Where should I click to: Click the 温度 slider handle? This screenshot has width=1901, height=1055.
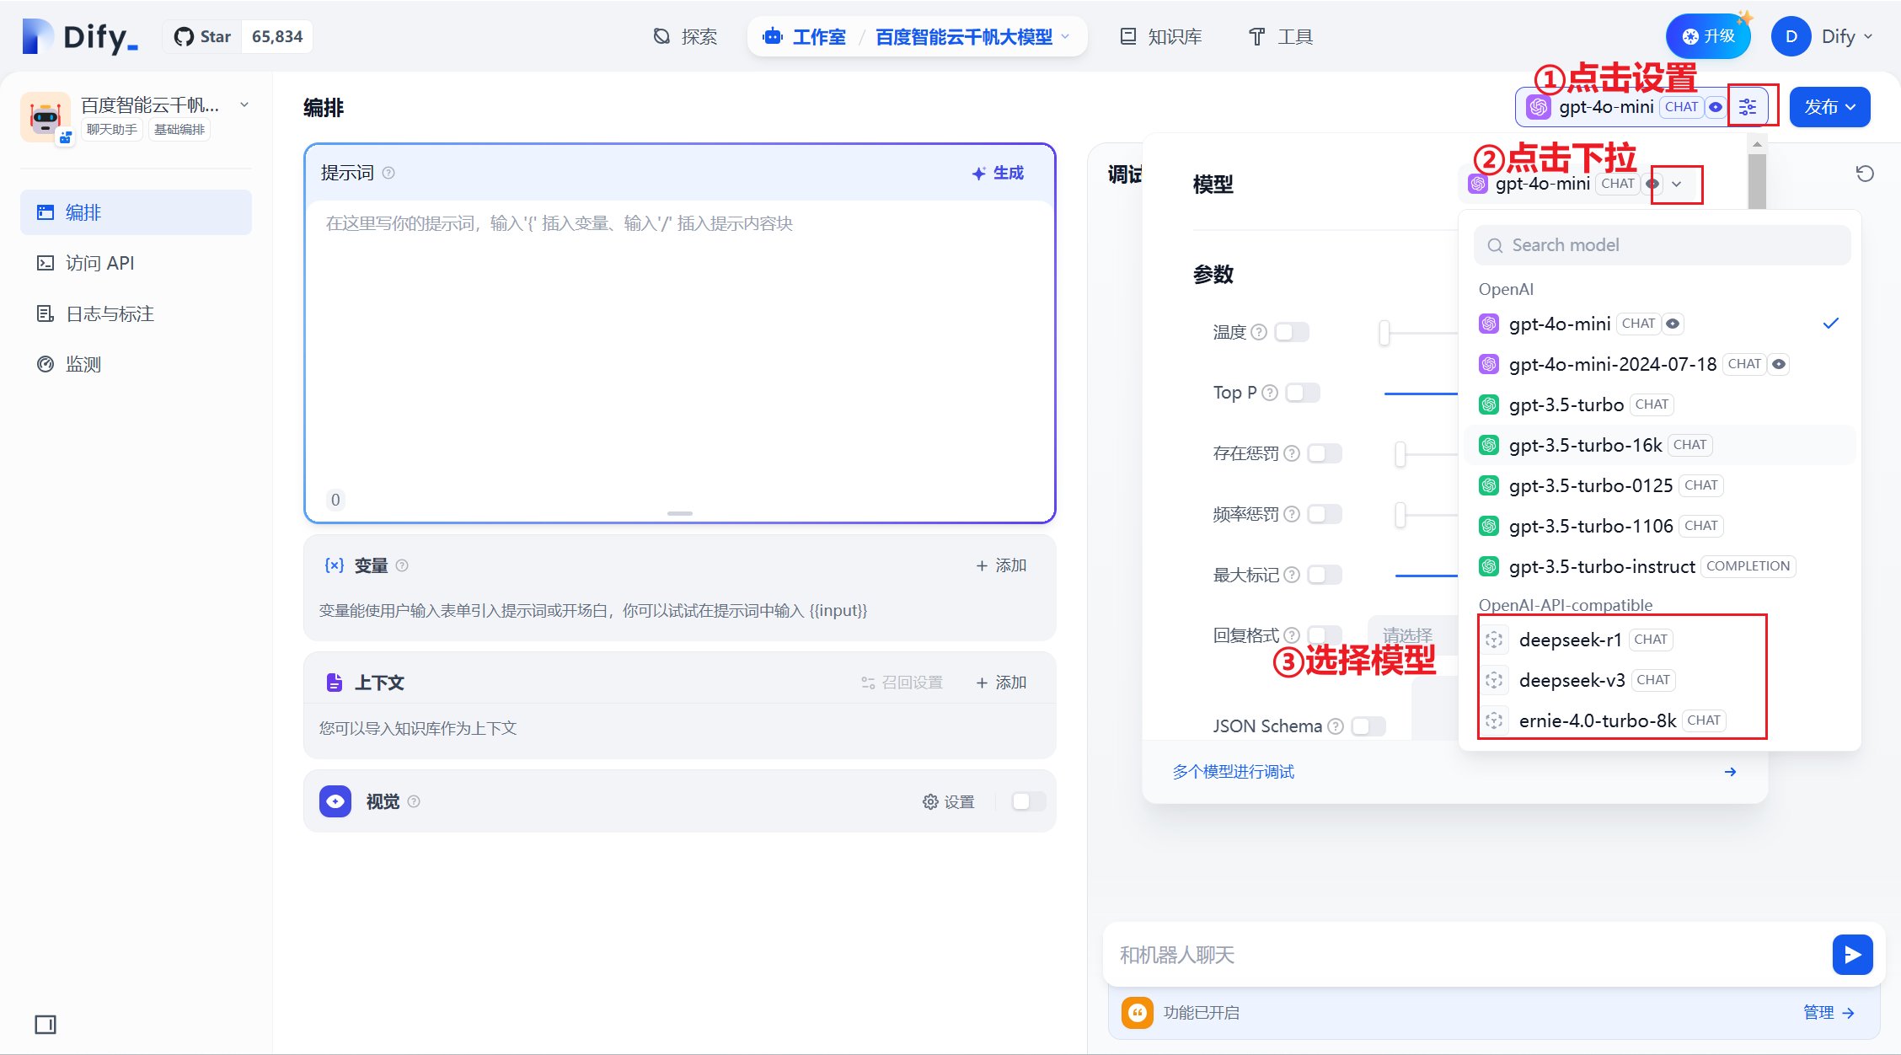click(x=1384, y=332)
